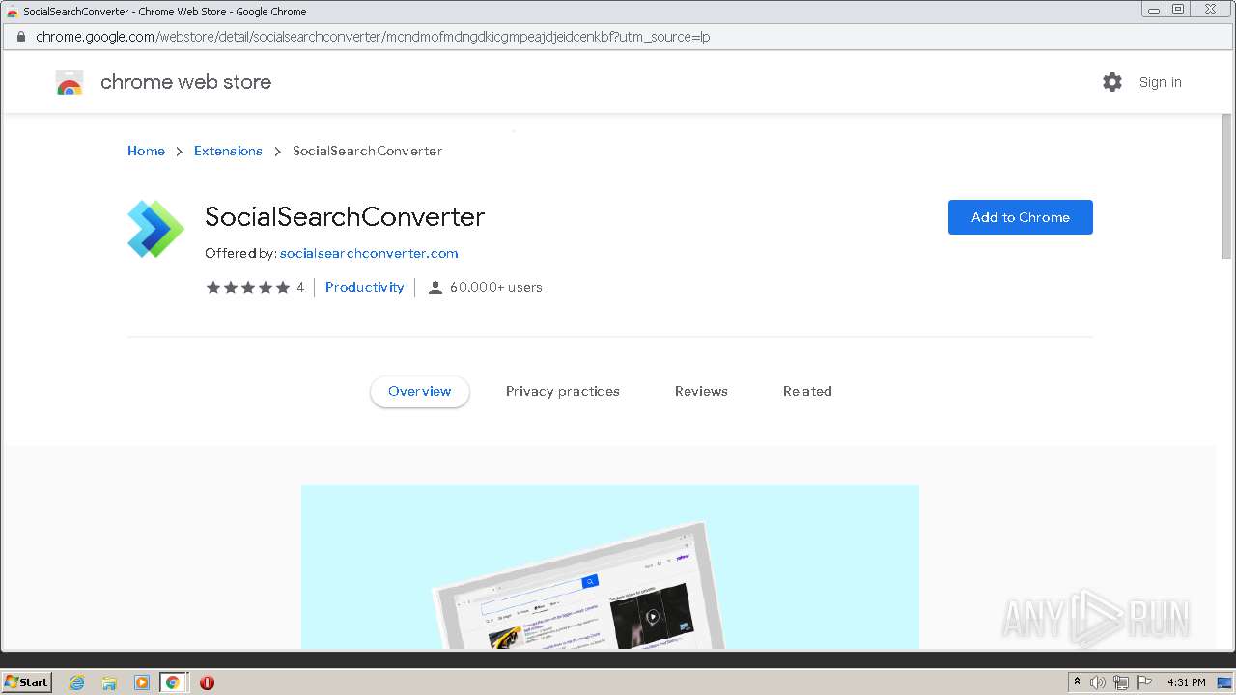Click Chrome icon in taskbar
Image resolution: width=1236 pixels, height=695 pixels.
point(173,682)
